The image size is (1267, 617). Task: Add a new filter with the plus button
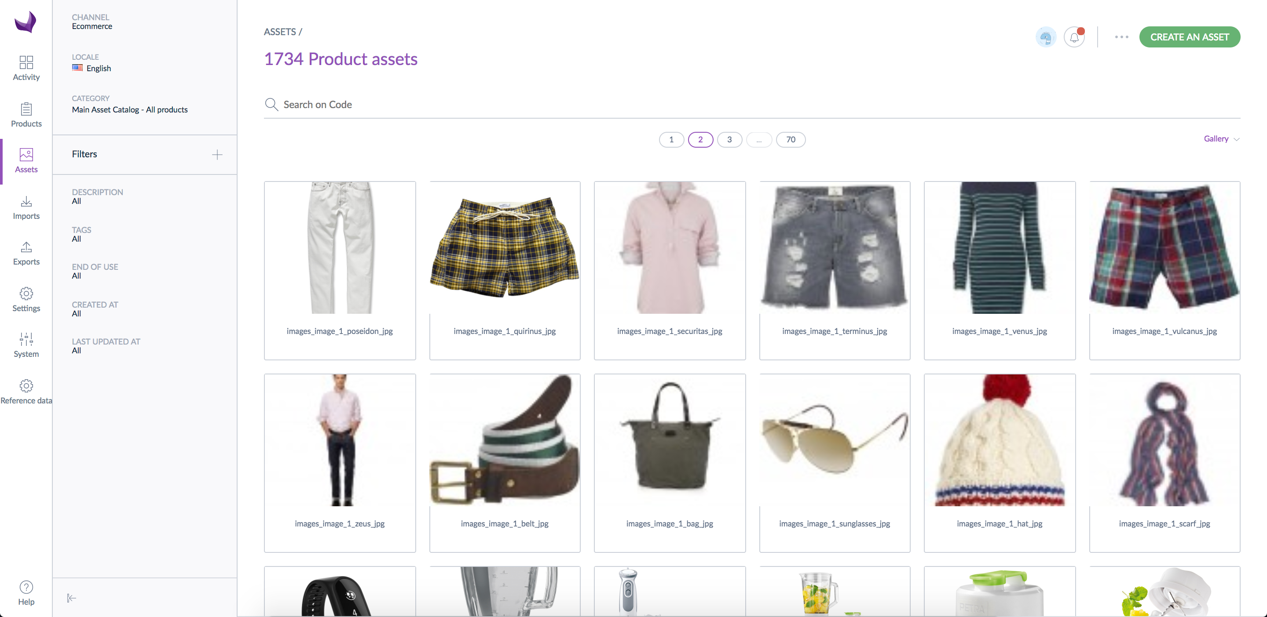217,154
